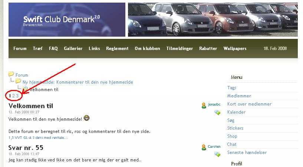
Task: Click Carsten's user avatar icon
Action: click(204, 147)
